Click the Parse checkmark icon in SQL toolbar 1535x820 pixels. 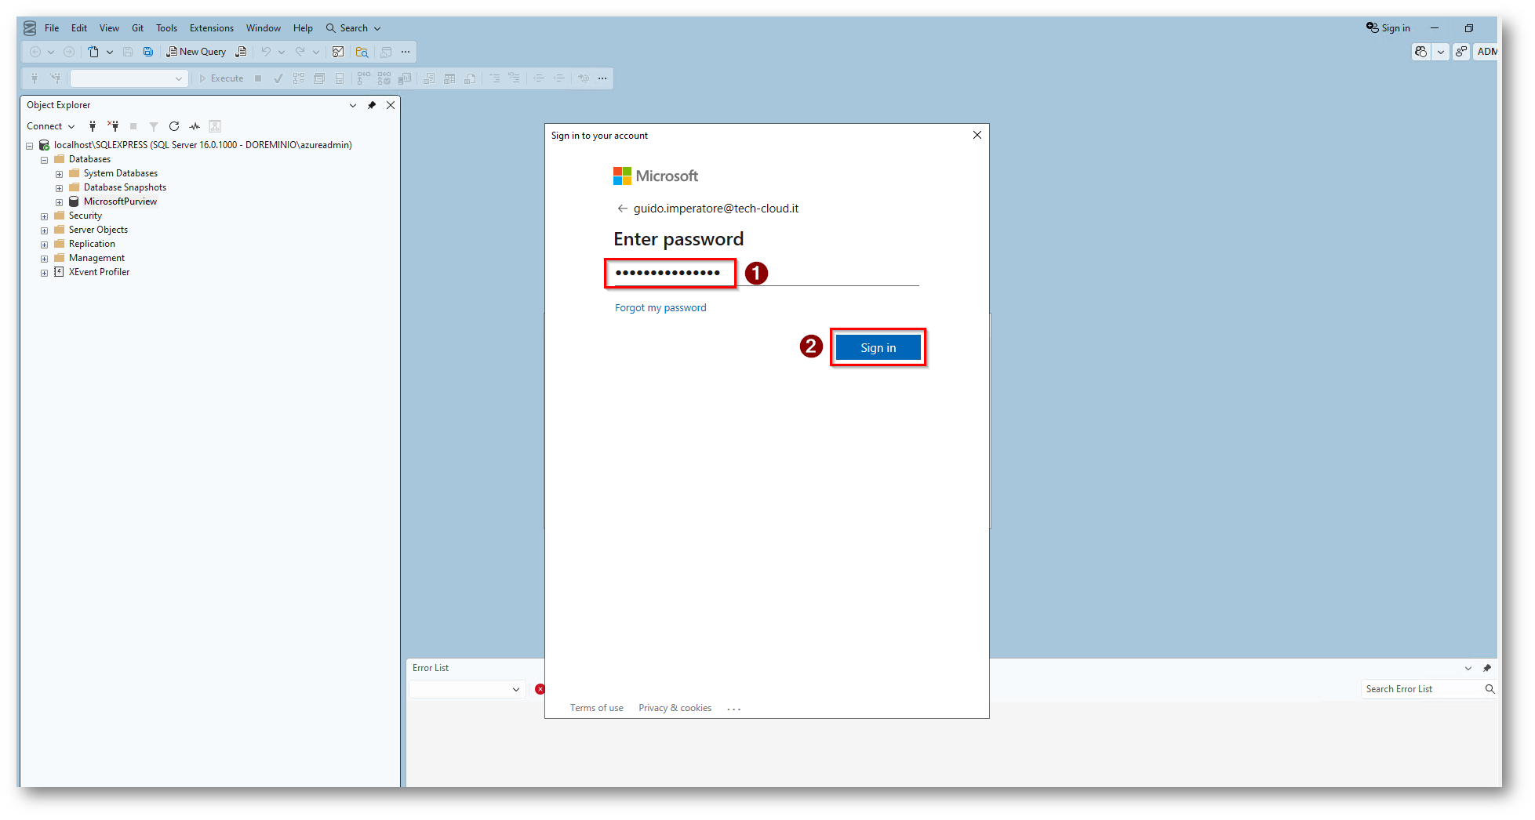(278, 78)
